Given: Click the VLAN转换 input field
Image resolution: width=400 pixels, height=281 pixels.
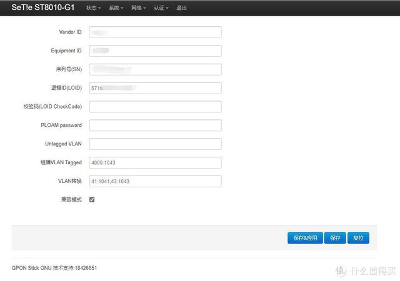Looking at the screenshot, I should click(x=156, y=181).
